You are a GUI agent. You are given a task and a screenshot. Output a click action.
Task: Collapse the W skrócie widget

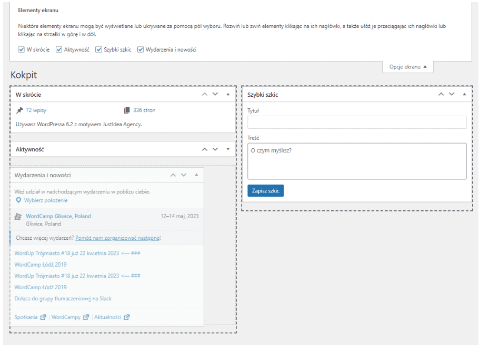(228, 95)
